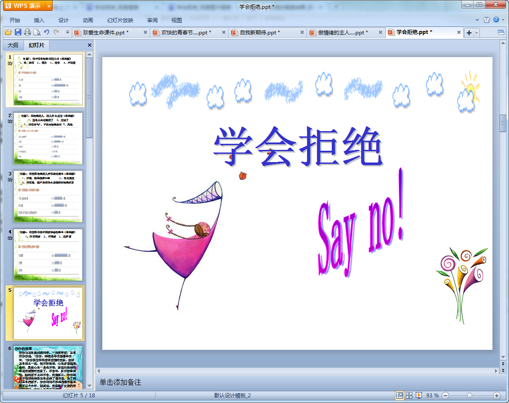Select the flower bouquet clipart

[462, 286]
